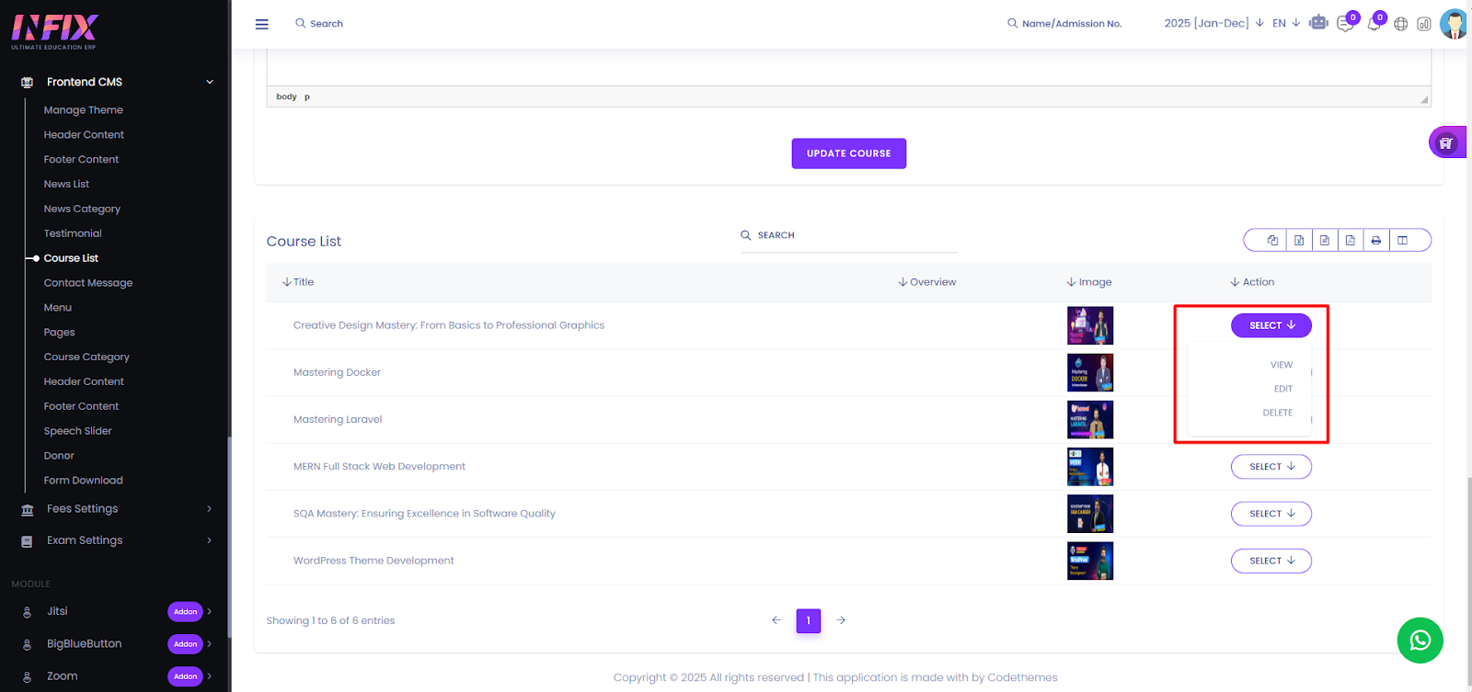Open Testimonial in sidebar
The width and height of the screenshot is (1472, 692).
click(x=73, y=234)
